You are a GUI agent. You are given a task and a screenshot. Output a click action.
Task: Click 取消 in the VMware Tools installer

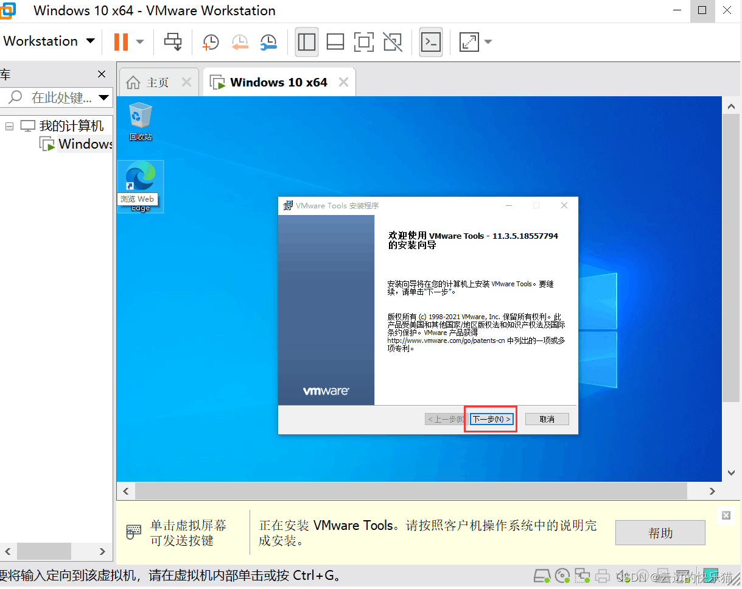[547, 419]
